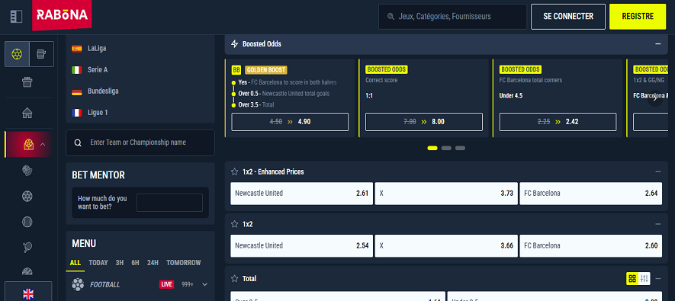Click magnifier icon in top search bar

[x=391, y=17]
